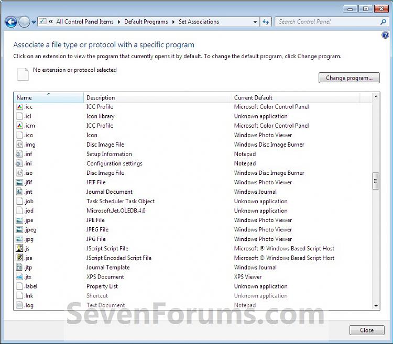The image size is (393, 344).
Task: Select the 'Icon library' description
Action: coord(101,116)
